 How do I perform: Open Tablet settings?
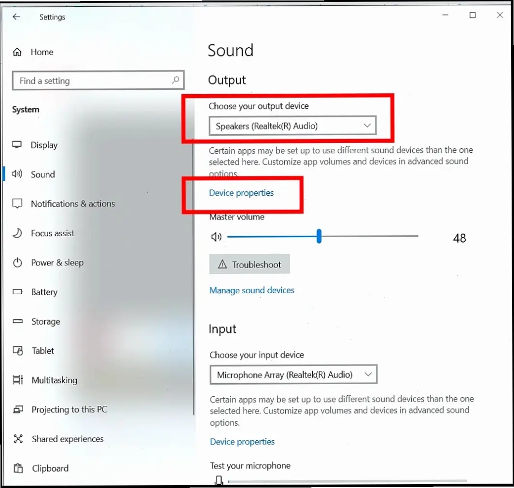pos(42,350)
